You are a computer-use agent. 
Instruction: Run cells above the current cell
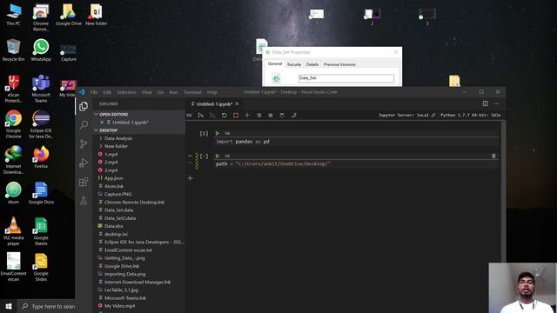(x=201, y=116)
